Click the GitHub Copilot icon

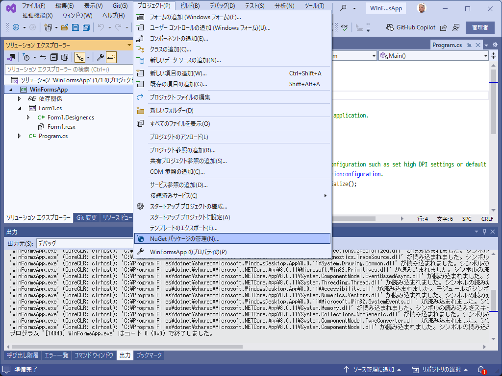coord(389,27)
